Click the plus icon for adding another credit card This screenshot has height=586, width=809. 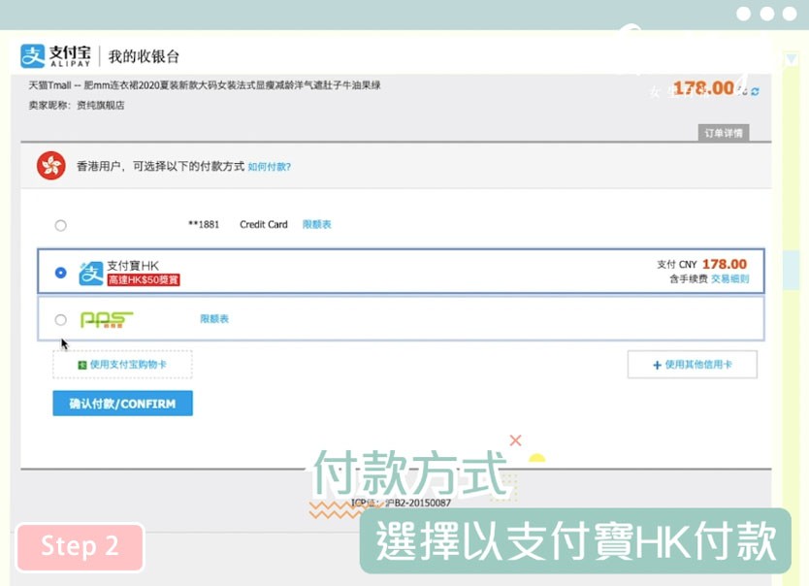point(657,365)
